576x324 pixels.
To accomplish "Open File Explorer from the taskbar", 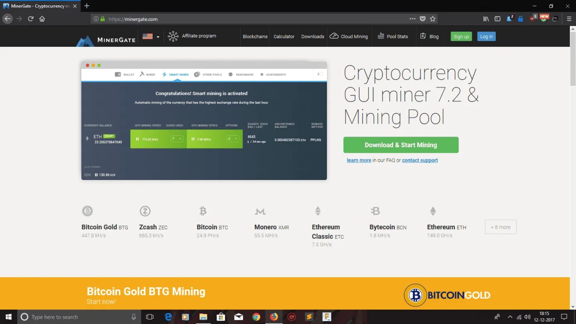I will [203, 317].
